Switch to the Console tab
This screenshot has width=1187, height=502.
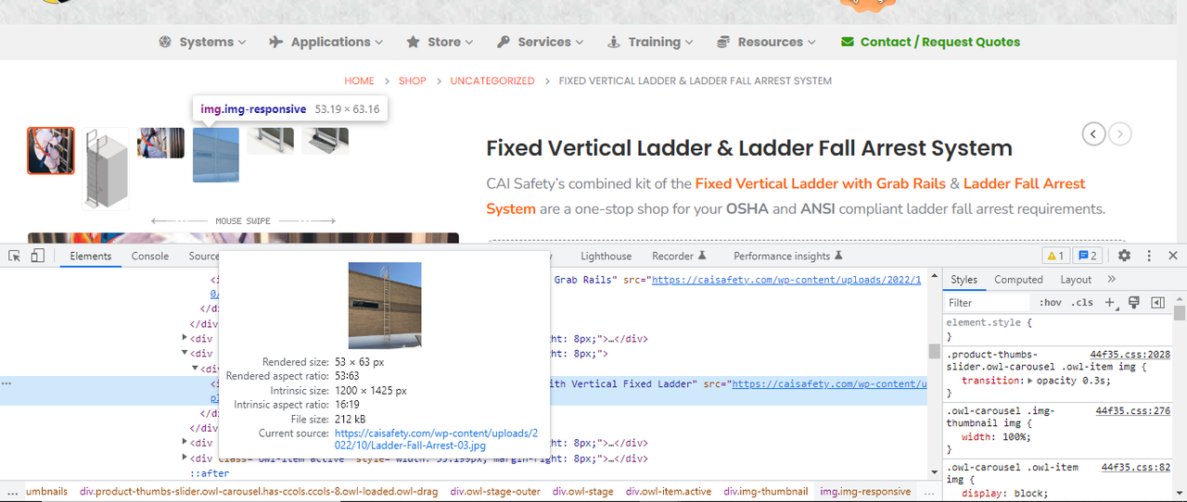(150, 256)
